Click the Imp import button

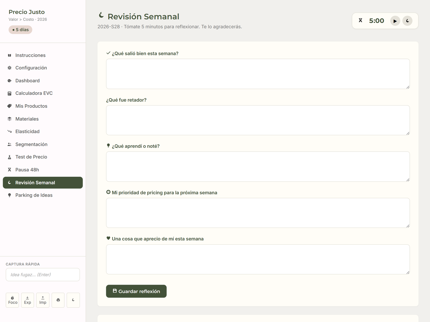pyautogui.click(x=43, y=300)
